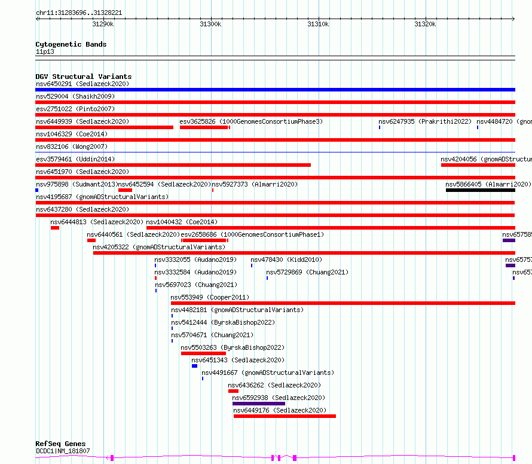Click nsv975898 (Sudmant2013) label
The height and width of the screenshot is (464, 532).
coord(77,184)
